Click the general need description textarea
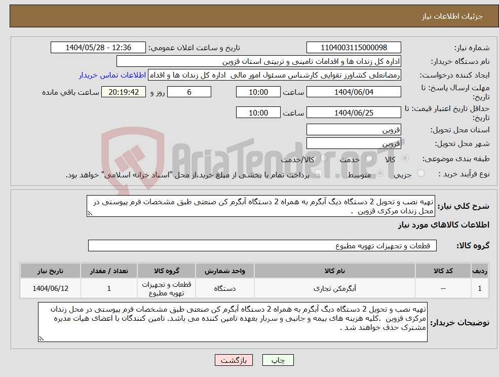499x377 pixels. click(260, 206)
